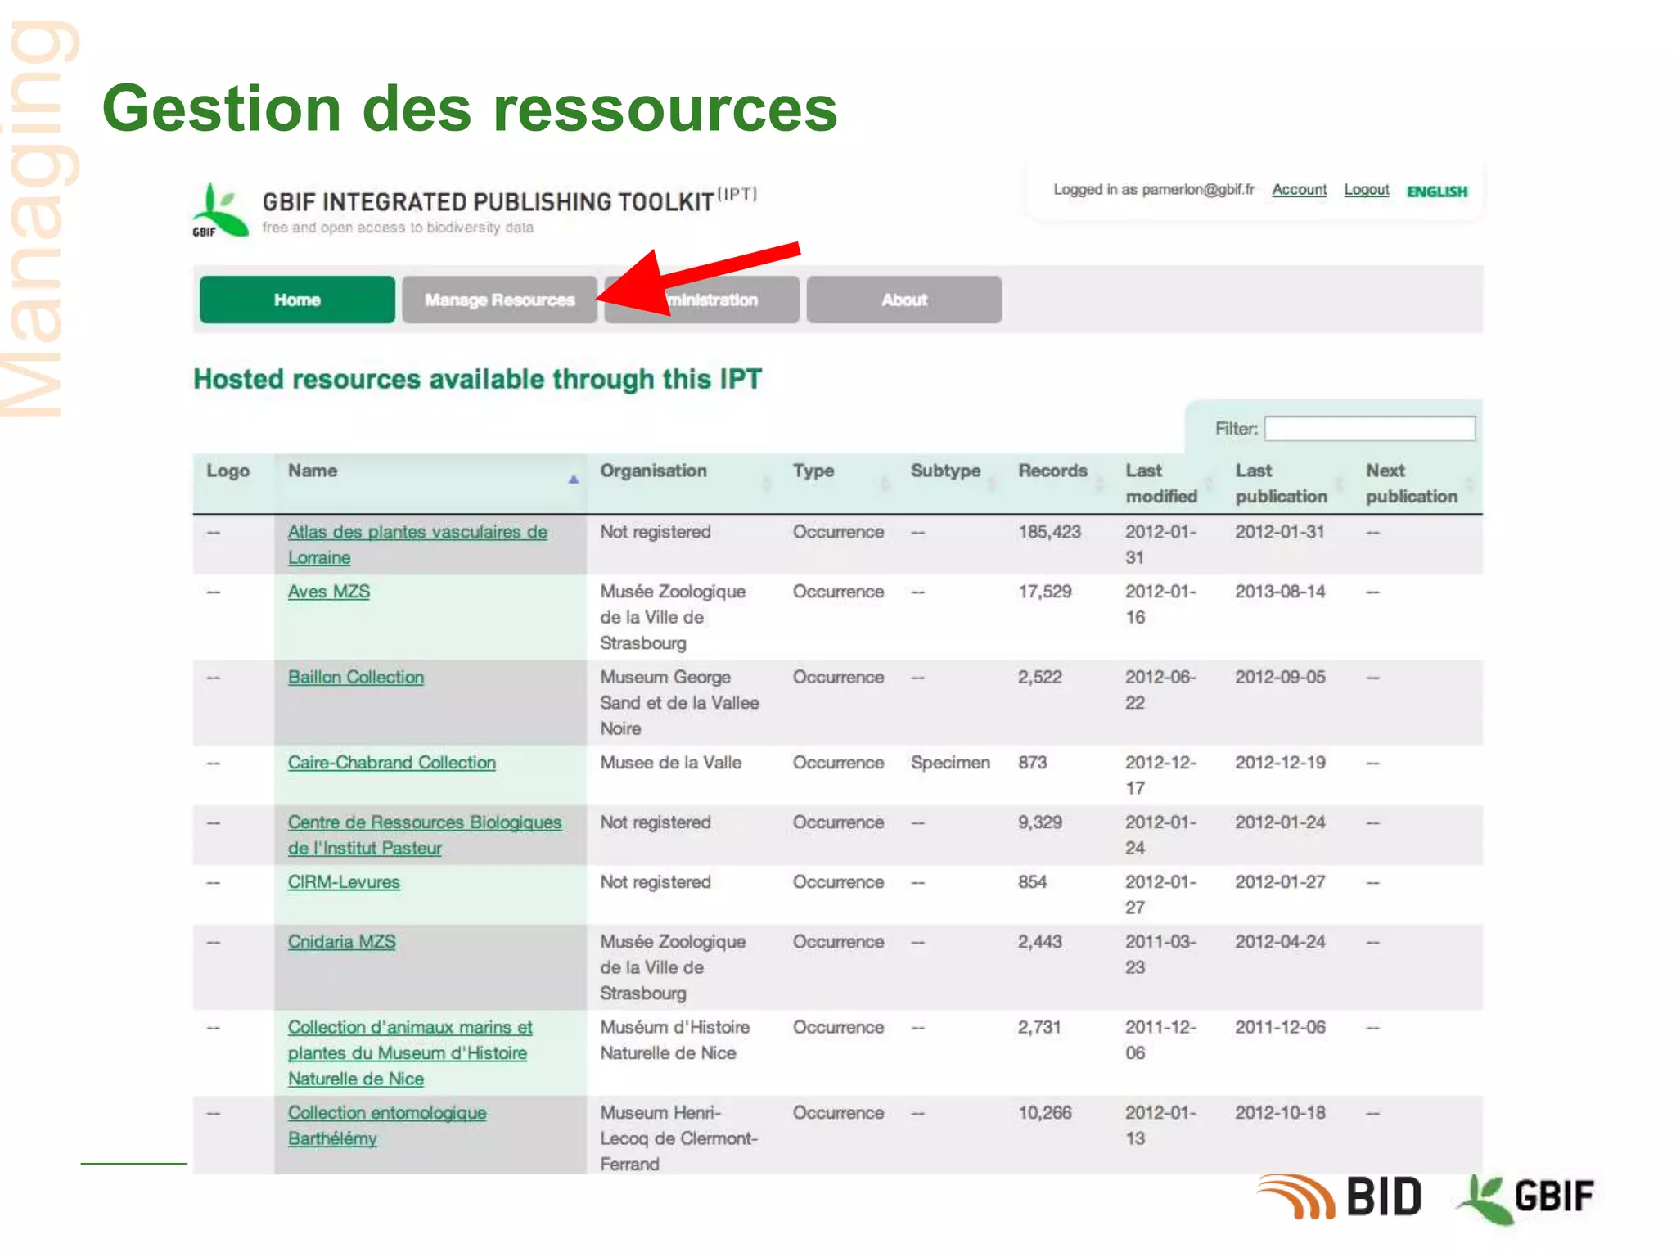
Task: Select the Musee de la Valle organisation
Action: [x=670, y=762]
